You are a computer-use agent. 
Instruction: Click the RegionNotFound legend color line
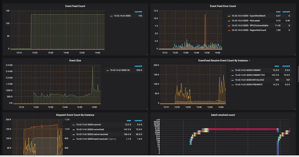point(229,30)
